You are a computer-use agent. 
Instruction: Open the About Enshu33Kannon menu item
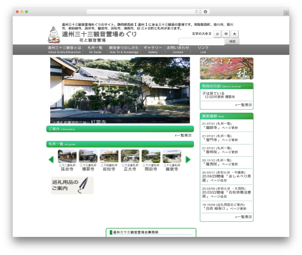65,49
